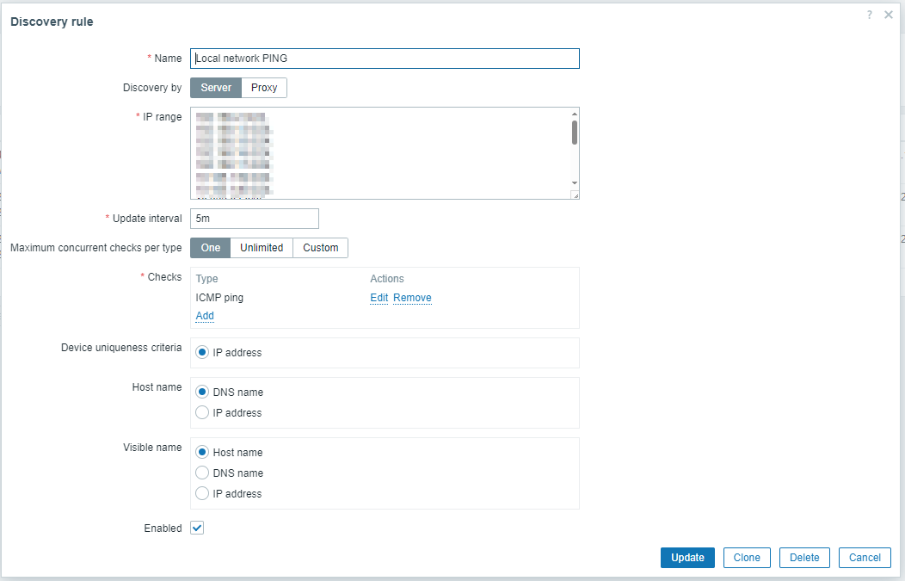Set concurrent checks to Custom
The height and width of the screenshot is (581, 905).
[320, 248]
